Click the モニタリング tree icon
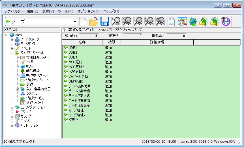The height and width of the screenshot is (147, 244). [x=17, y=44]
